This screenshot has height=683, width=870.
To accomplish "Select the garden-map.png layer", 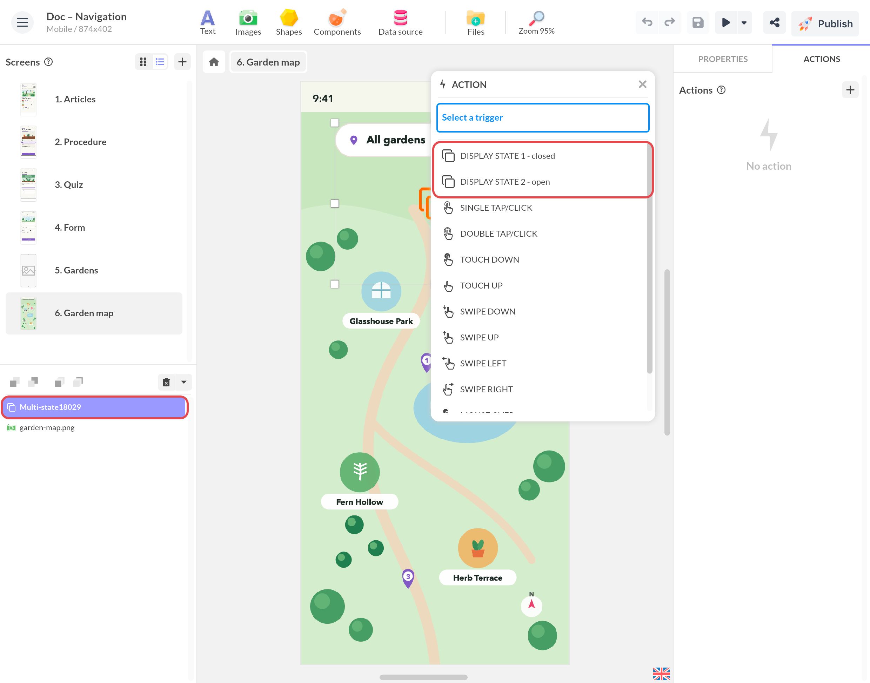I will pos(94,427).
